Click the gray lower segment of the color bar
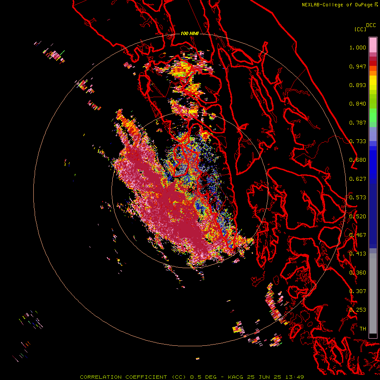Image resolution: width=380 pixels, height=380 pixels. tap(373, 293)
